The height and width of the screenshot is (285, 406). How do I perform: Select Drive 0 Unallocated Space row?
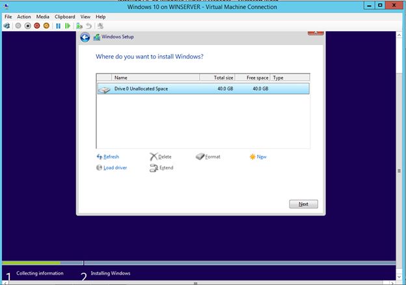click(x=203, y=88)
